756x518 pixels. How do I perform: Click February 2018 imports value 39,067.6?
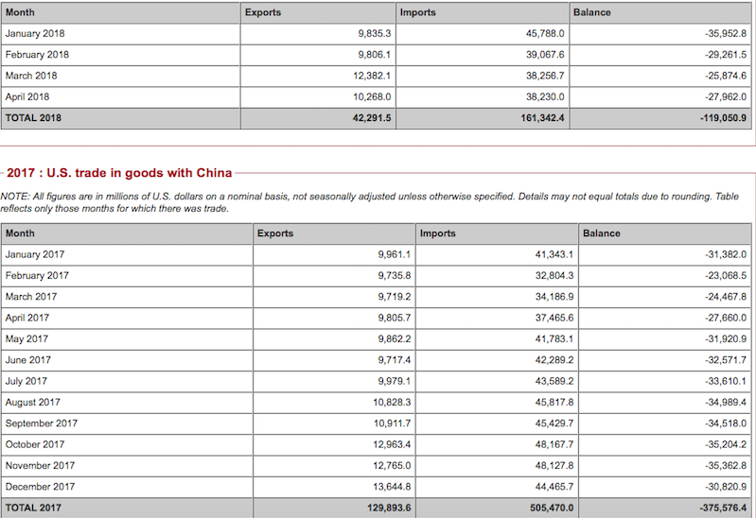pos(545,55)
